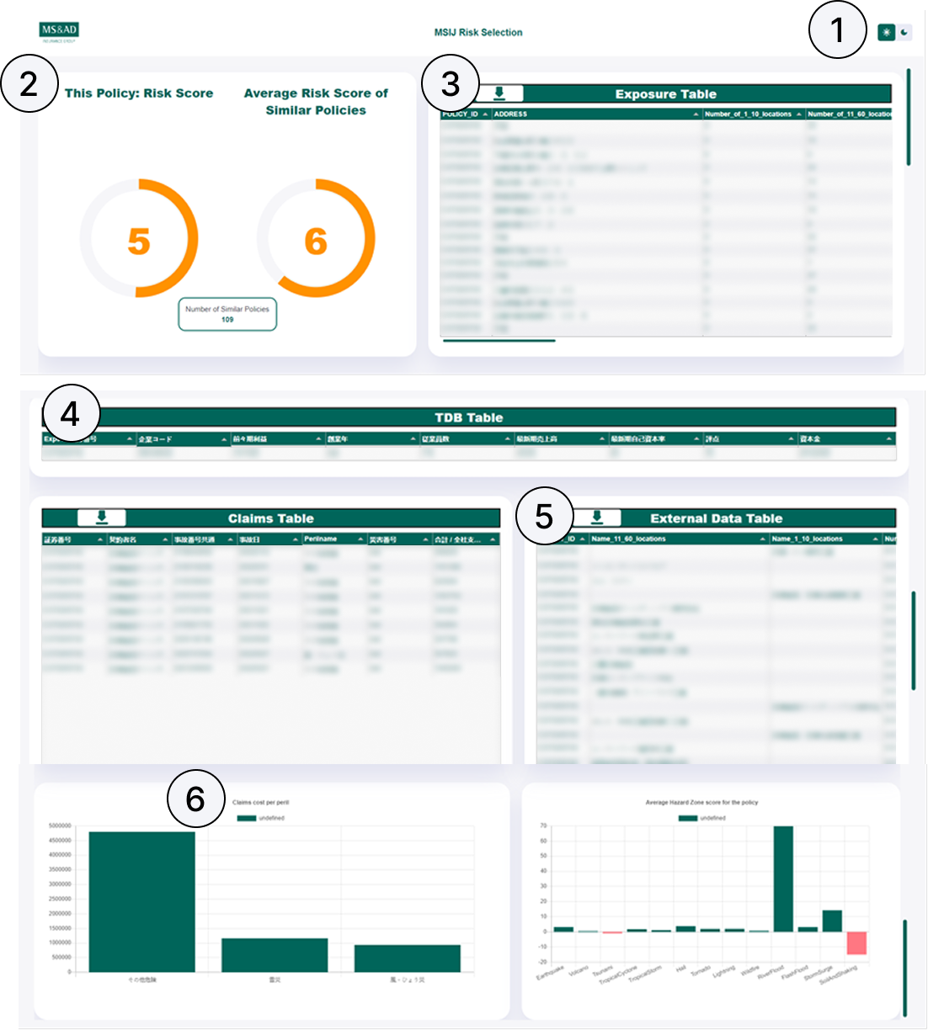Toggle the Average Hazard Zone score legend
The height and width of the screenshot is (1030, 928).
pos(688,818)
